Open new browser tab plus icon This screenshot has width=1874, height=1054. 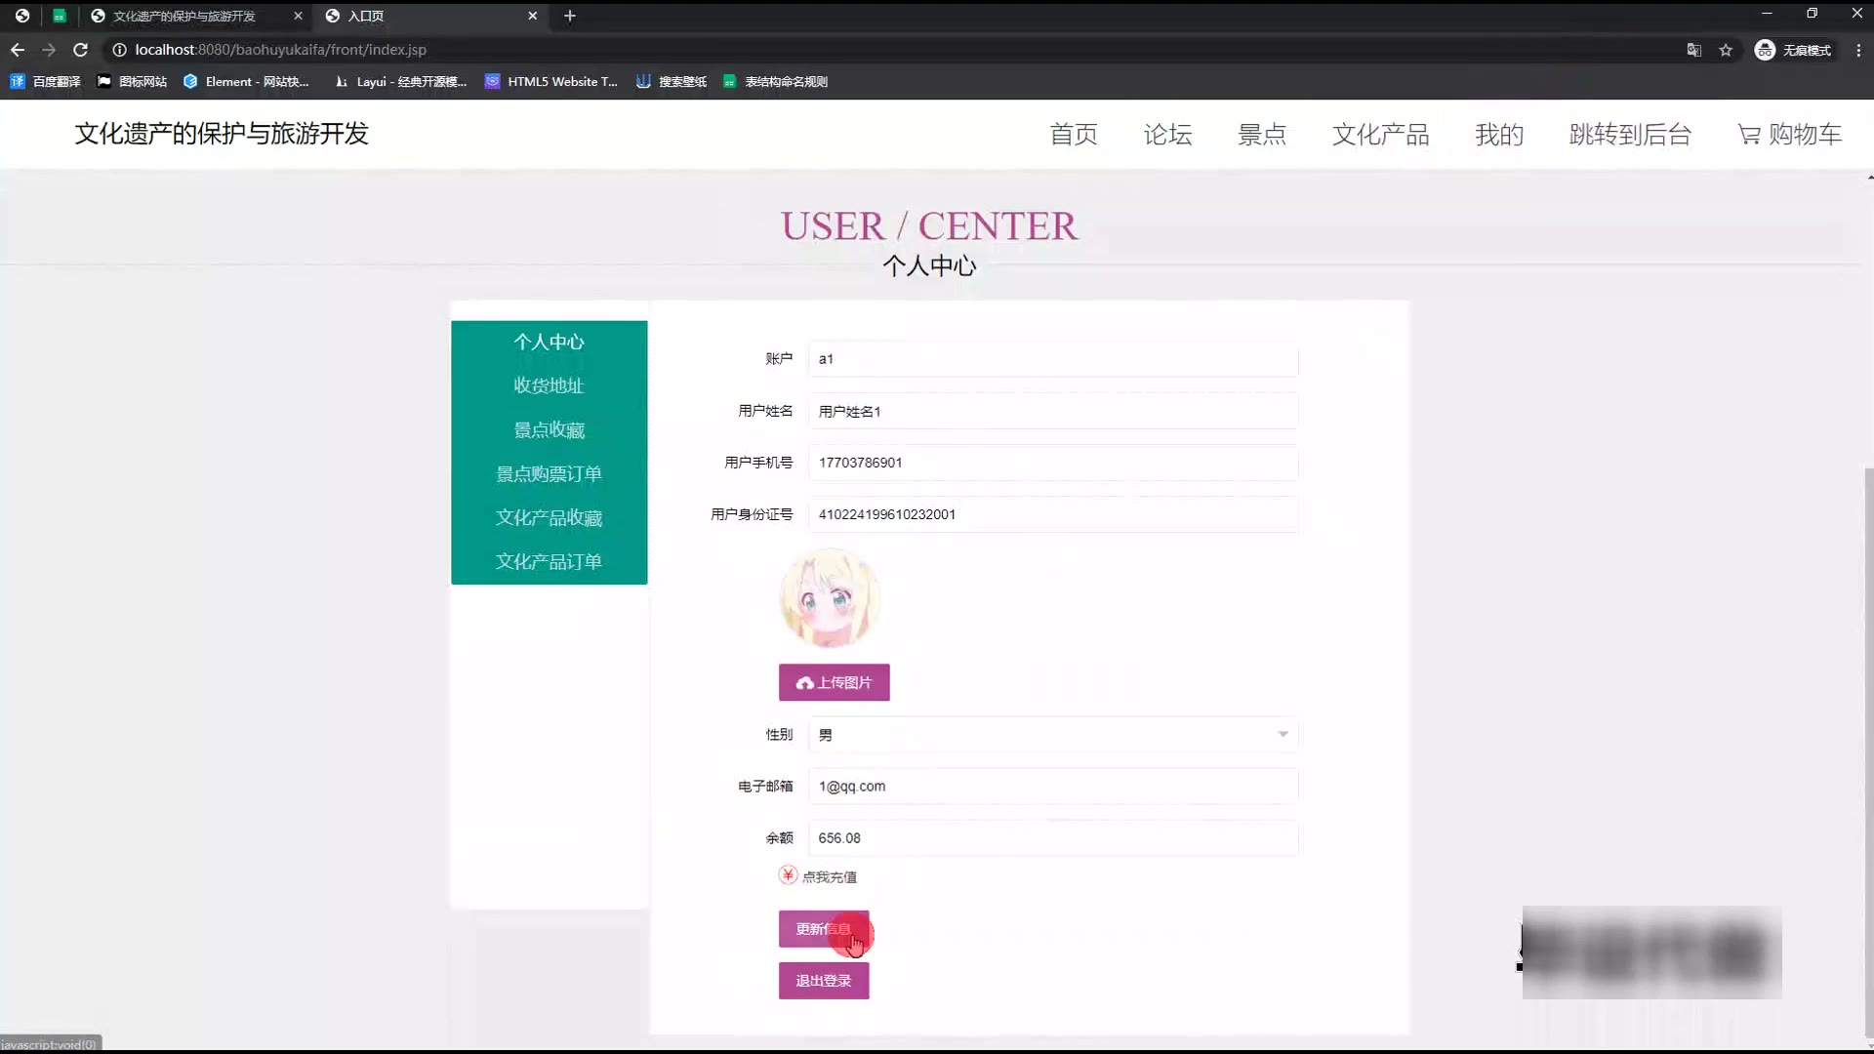(570, 16)
